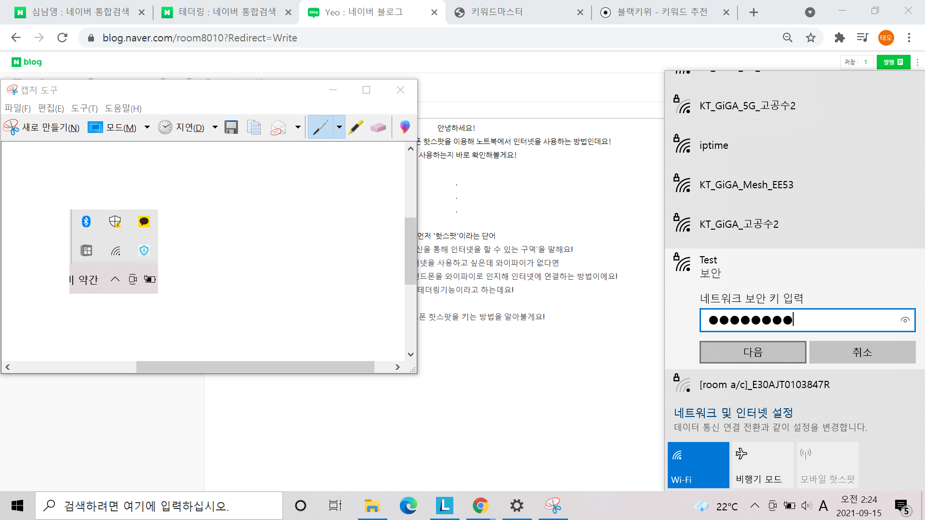Click the save snip floppy disk icon
This screenshot has width=925, height=520.
(x=231, y=128)
